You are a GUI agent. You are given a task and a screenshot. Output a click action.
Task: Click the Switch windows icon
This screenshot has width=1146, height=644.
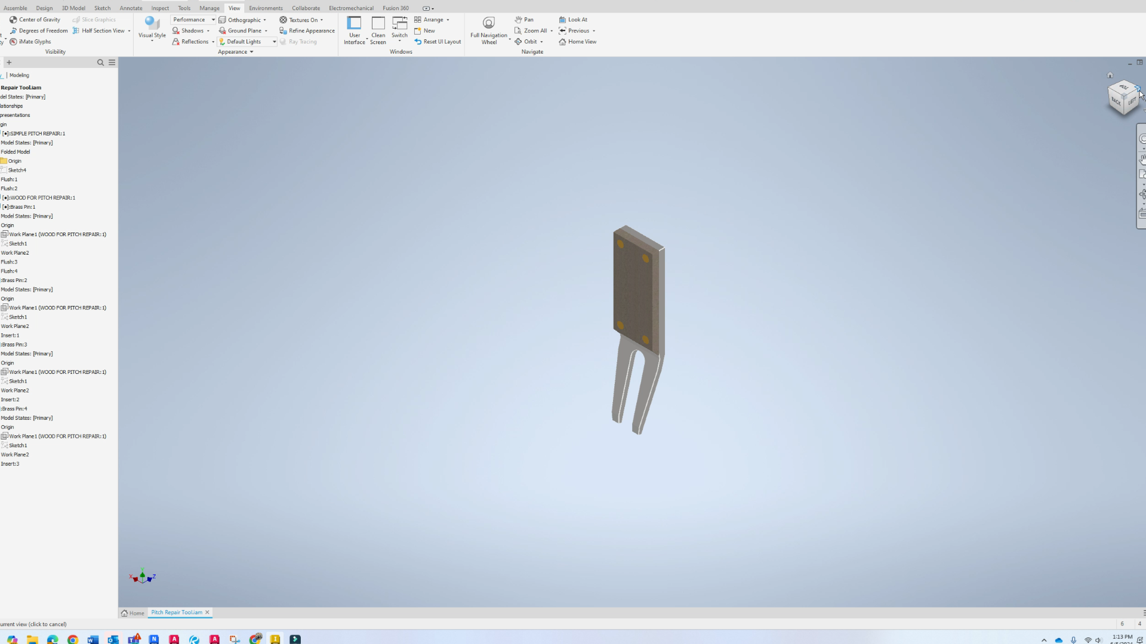tap(399, 23)
